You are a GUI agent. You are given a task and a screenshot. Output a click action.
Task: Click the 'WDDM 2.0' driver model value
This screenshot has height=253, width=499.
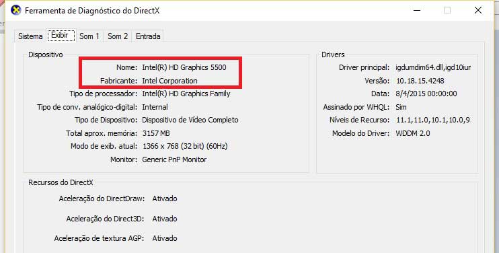(x=413, y=133)
